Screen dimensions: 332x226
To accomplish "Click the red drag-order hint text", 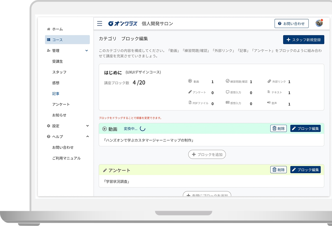I will pyautogui.click(x=130, y=118).
